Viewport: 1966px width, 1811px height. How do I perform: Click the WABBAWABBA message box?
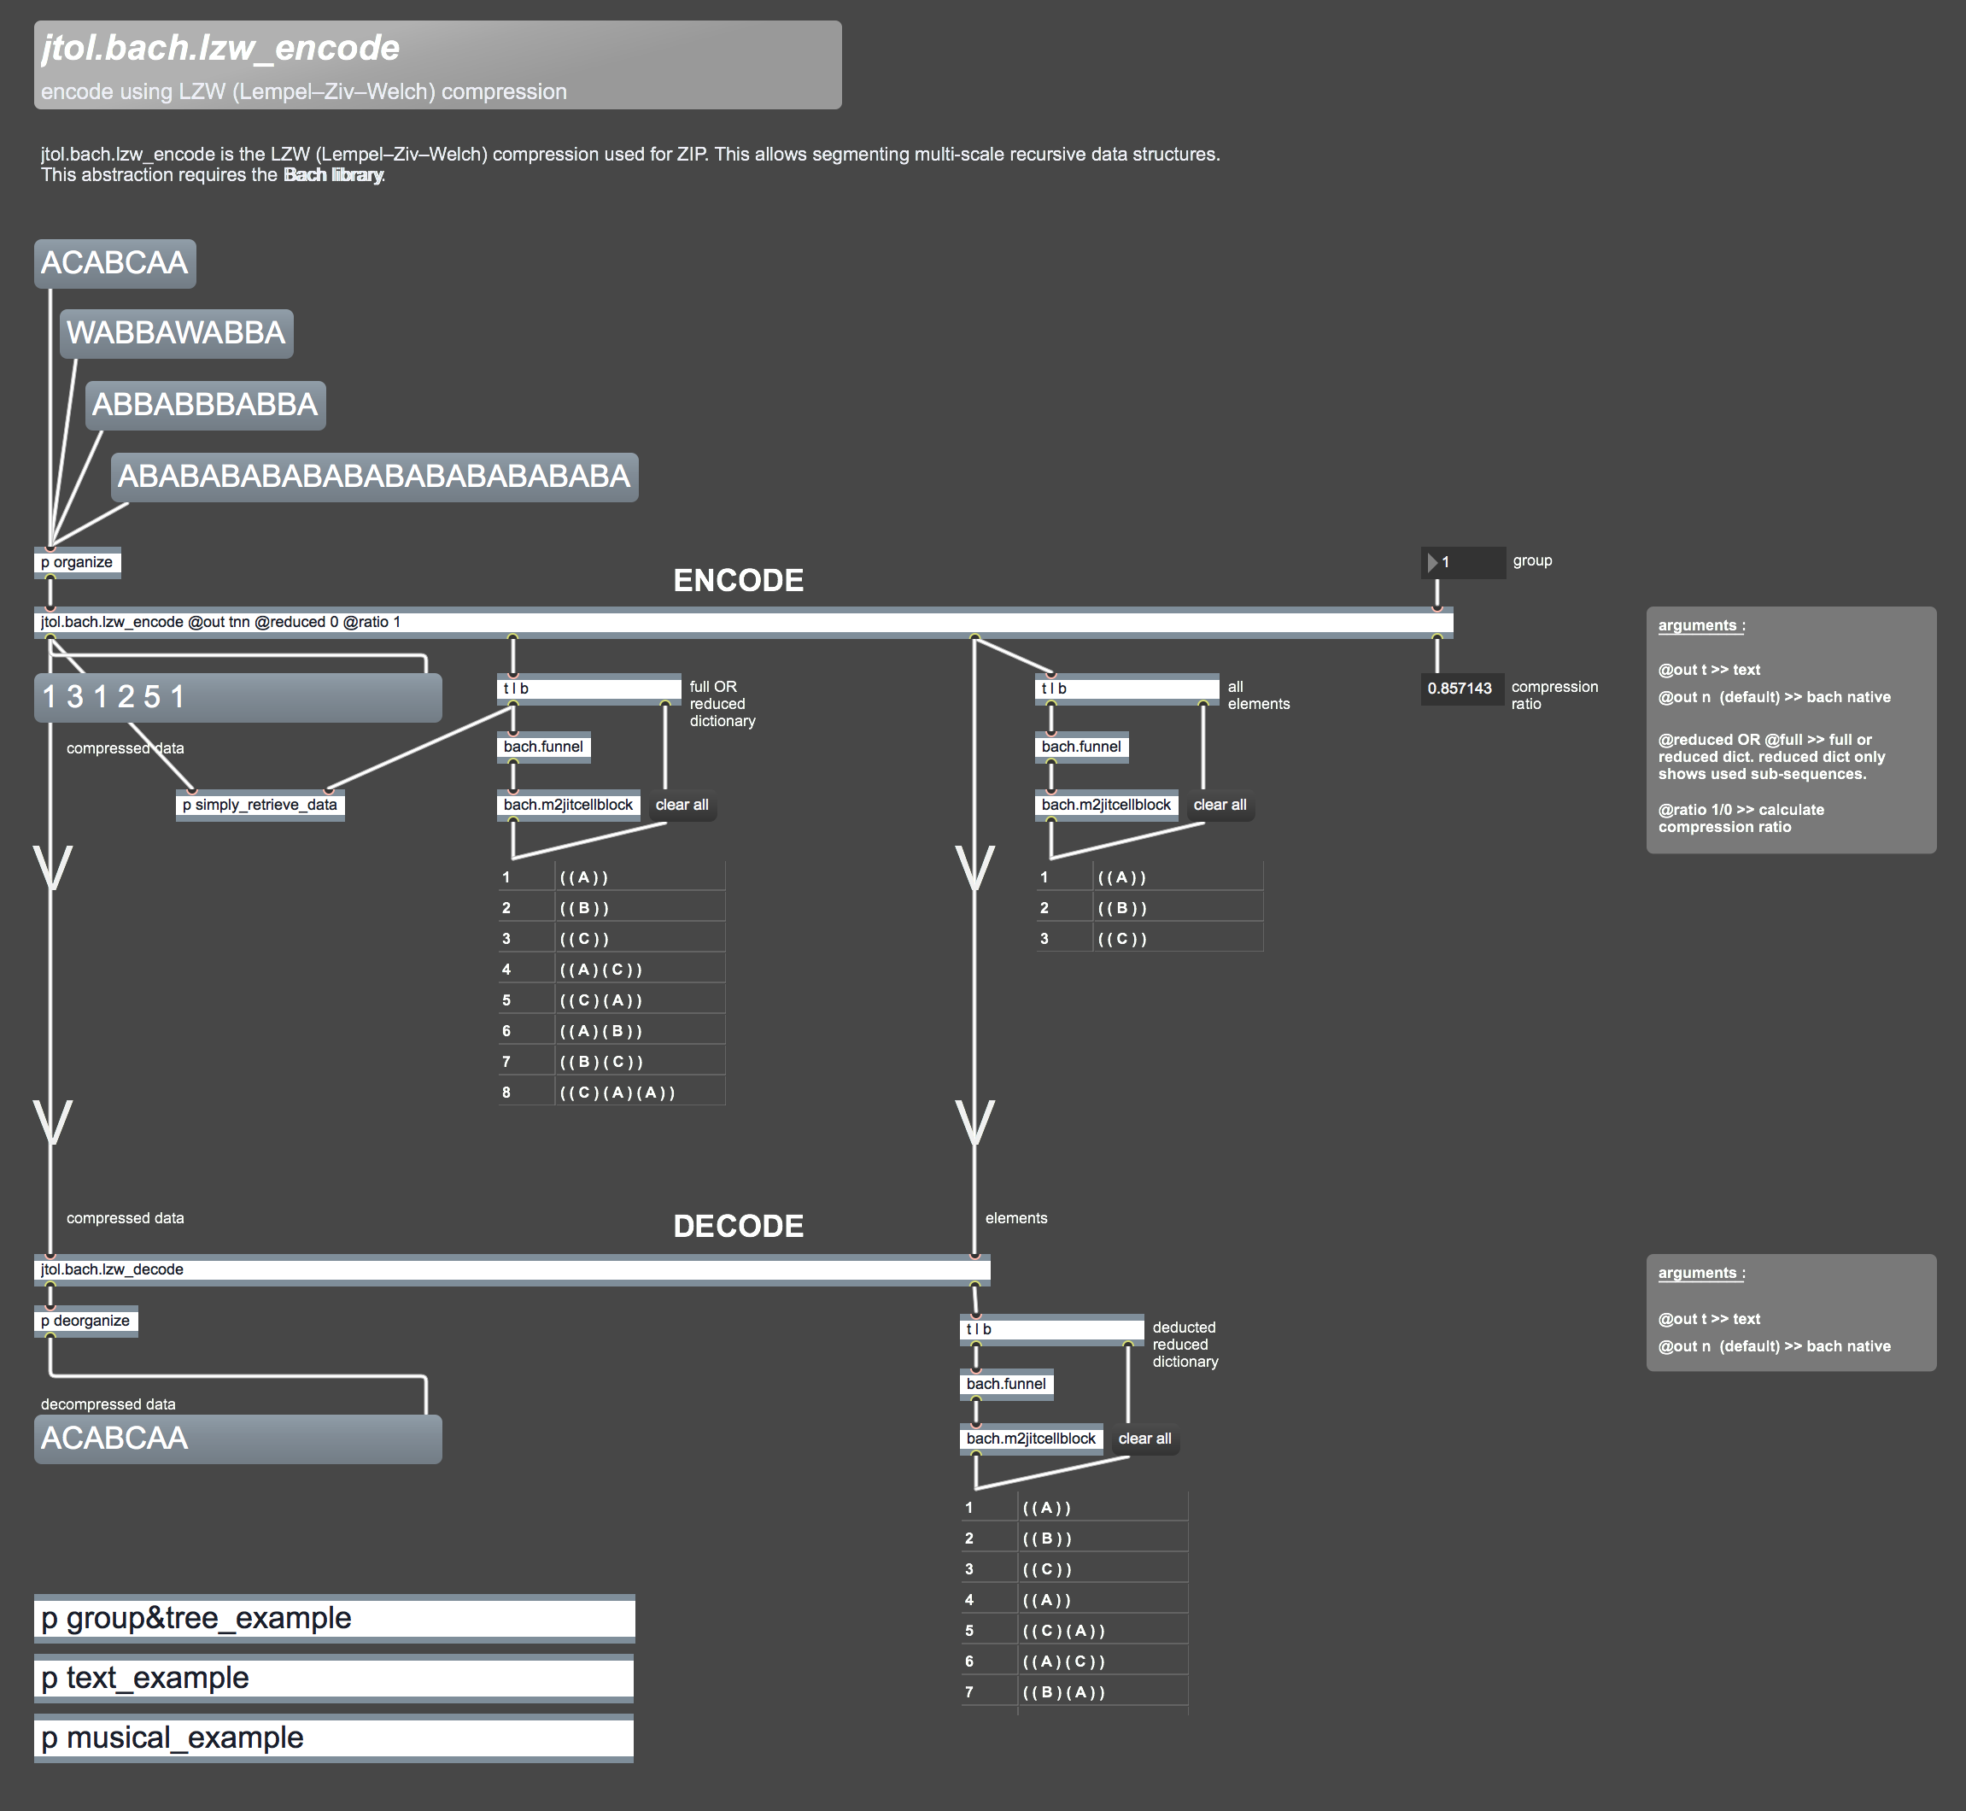tap(176, 333)
